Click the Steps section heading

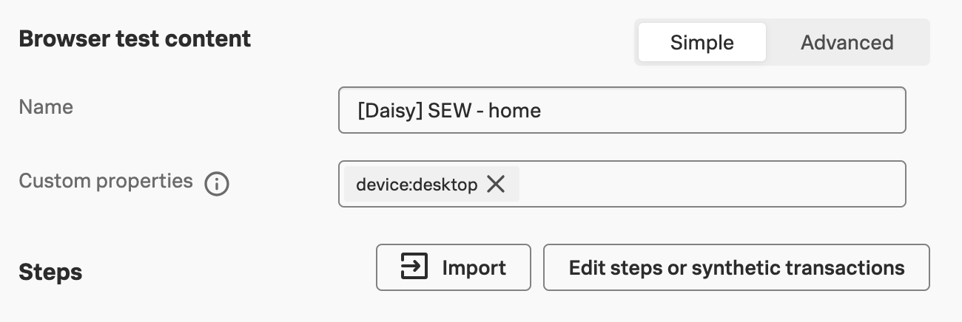pyautogui.click(x=50, y=272)
